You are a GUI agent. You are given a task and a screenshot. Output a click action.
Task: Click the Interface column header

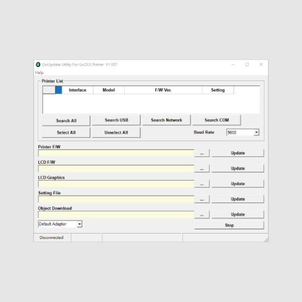(x=78, y=90)
